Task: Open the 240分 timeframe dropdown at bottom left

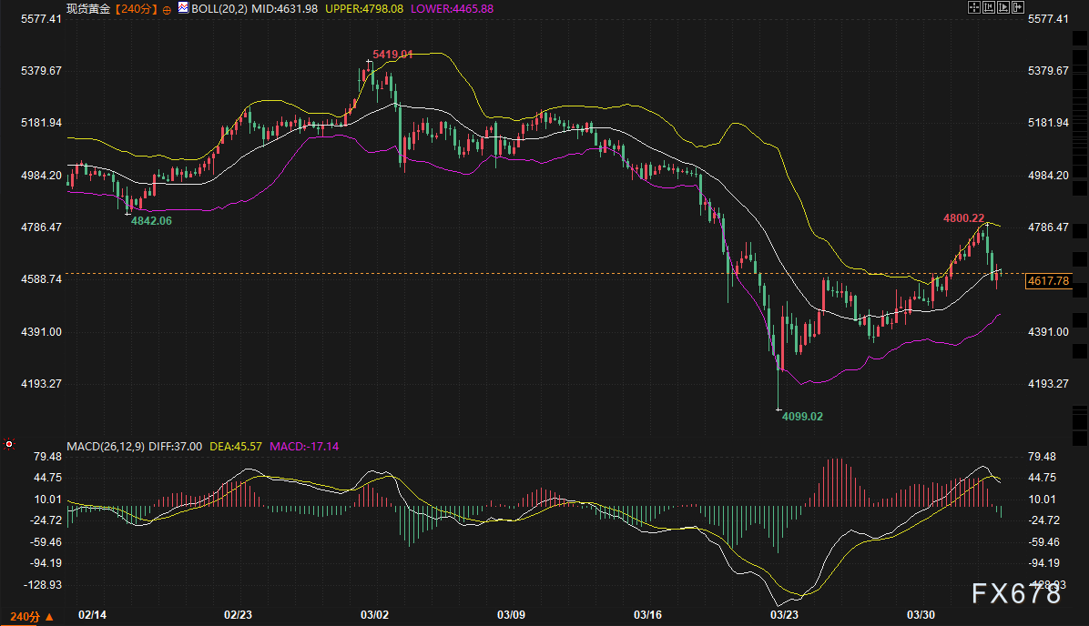Action: click(x=25, y=617)
